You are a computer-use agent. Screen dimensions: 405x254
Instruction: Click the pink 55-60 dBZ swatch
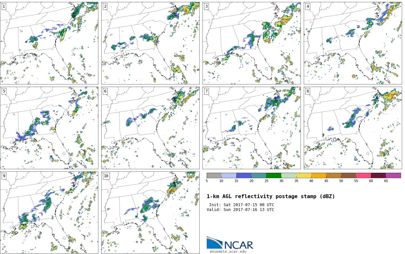(364, 175)
